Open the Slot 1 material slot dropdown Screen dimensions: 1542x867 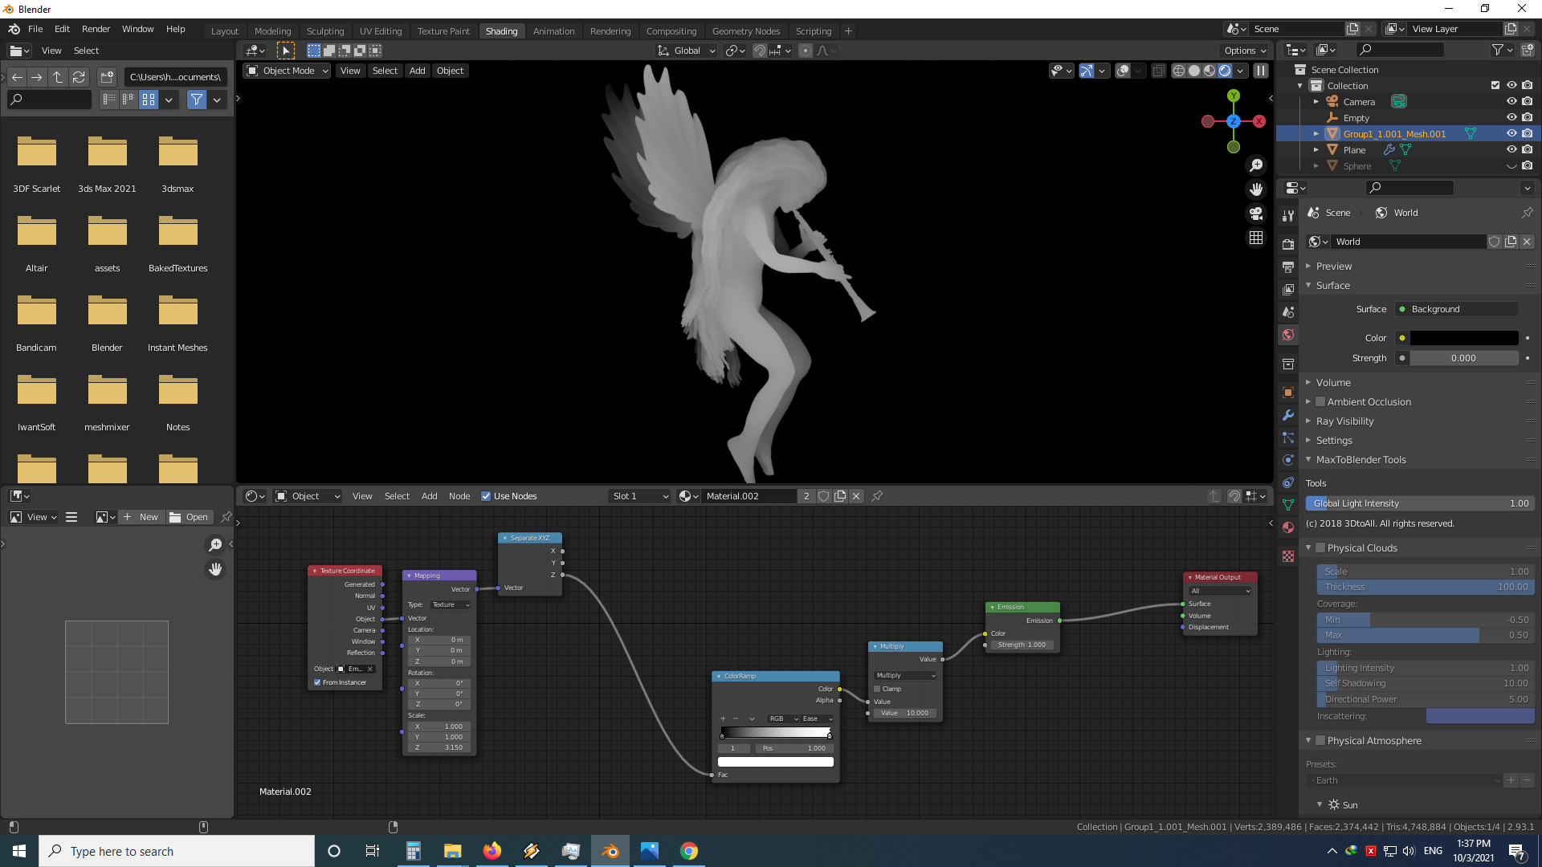(x=640, y=496)
